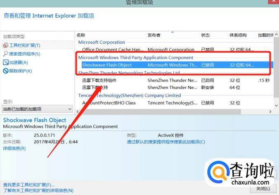The height and width of the screenshot is (195, 279).
Task: Select 加速器(A) add-on type
Action: point(19,62)
